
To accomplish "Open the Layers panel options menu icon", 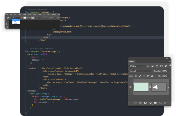I will pos(170,61).
